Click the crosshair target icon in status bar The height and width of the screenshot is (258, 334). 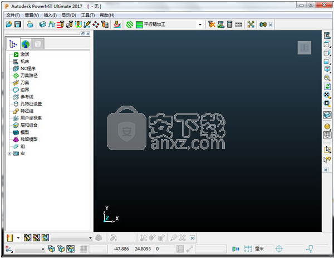tap(279, 249)
